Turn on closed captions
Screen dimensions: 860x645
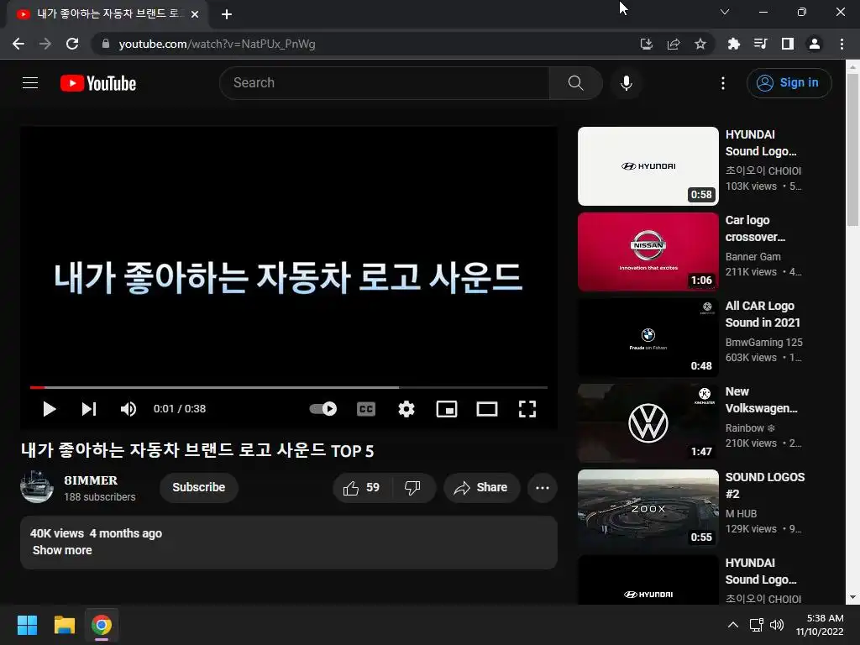[366, 409]
